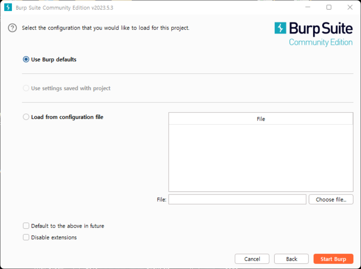
Task: Select the Load from configuration file option
Action: pyautogui.click(x=26, y=117)
